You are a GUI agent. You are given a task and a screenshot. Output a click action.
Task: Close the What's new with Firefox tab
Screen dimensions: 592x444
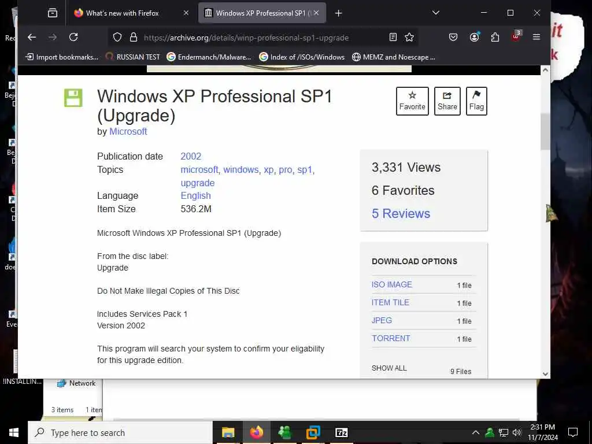pos(186,13)
